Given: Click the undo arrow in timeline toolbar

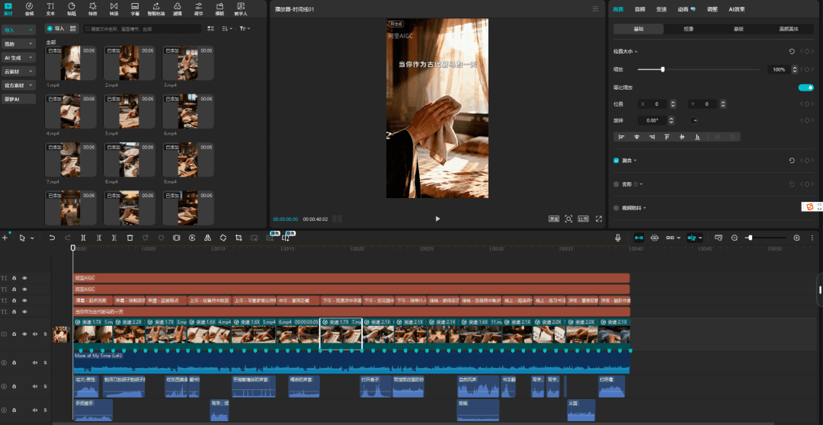Looking at the screenshot, I should pyautogui.click(x=52, y=238).
